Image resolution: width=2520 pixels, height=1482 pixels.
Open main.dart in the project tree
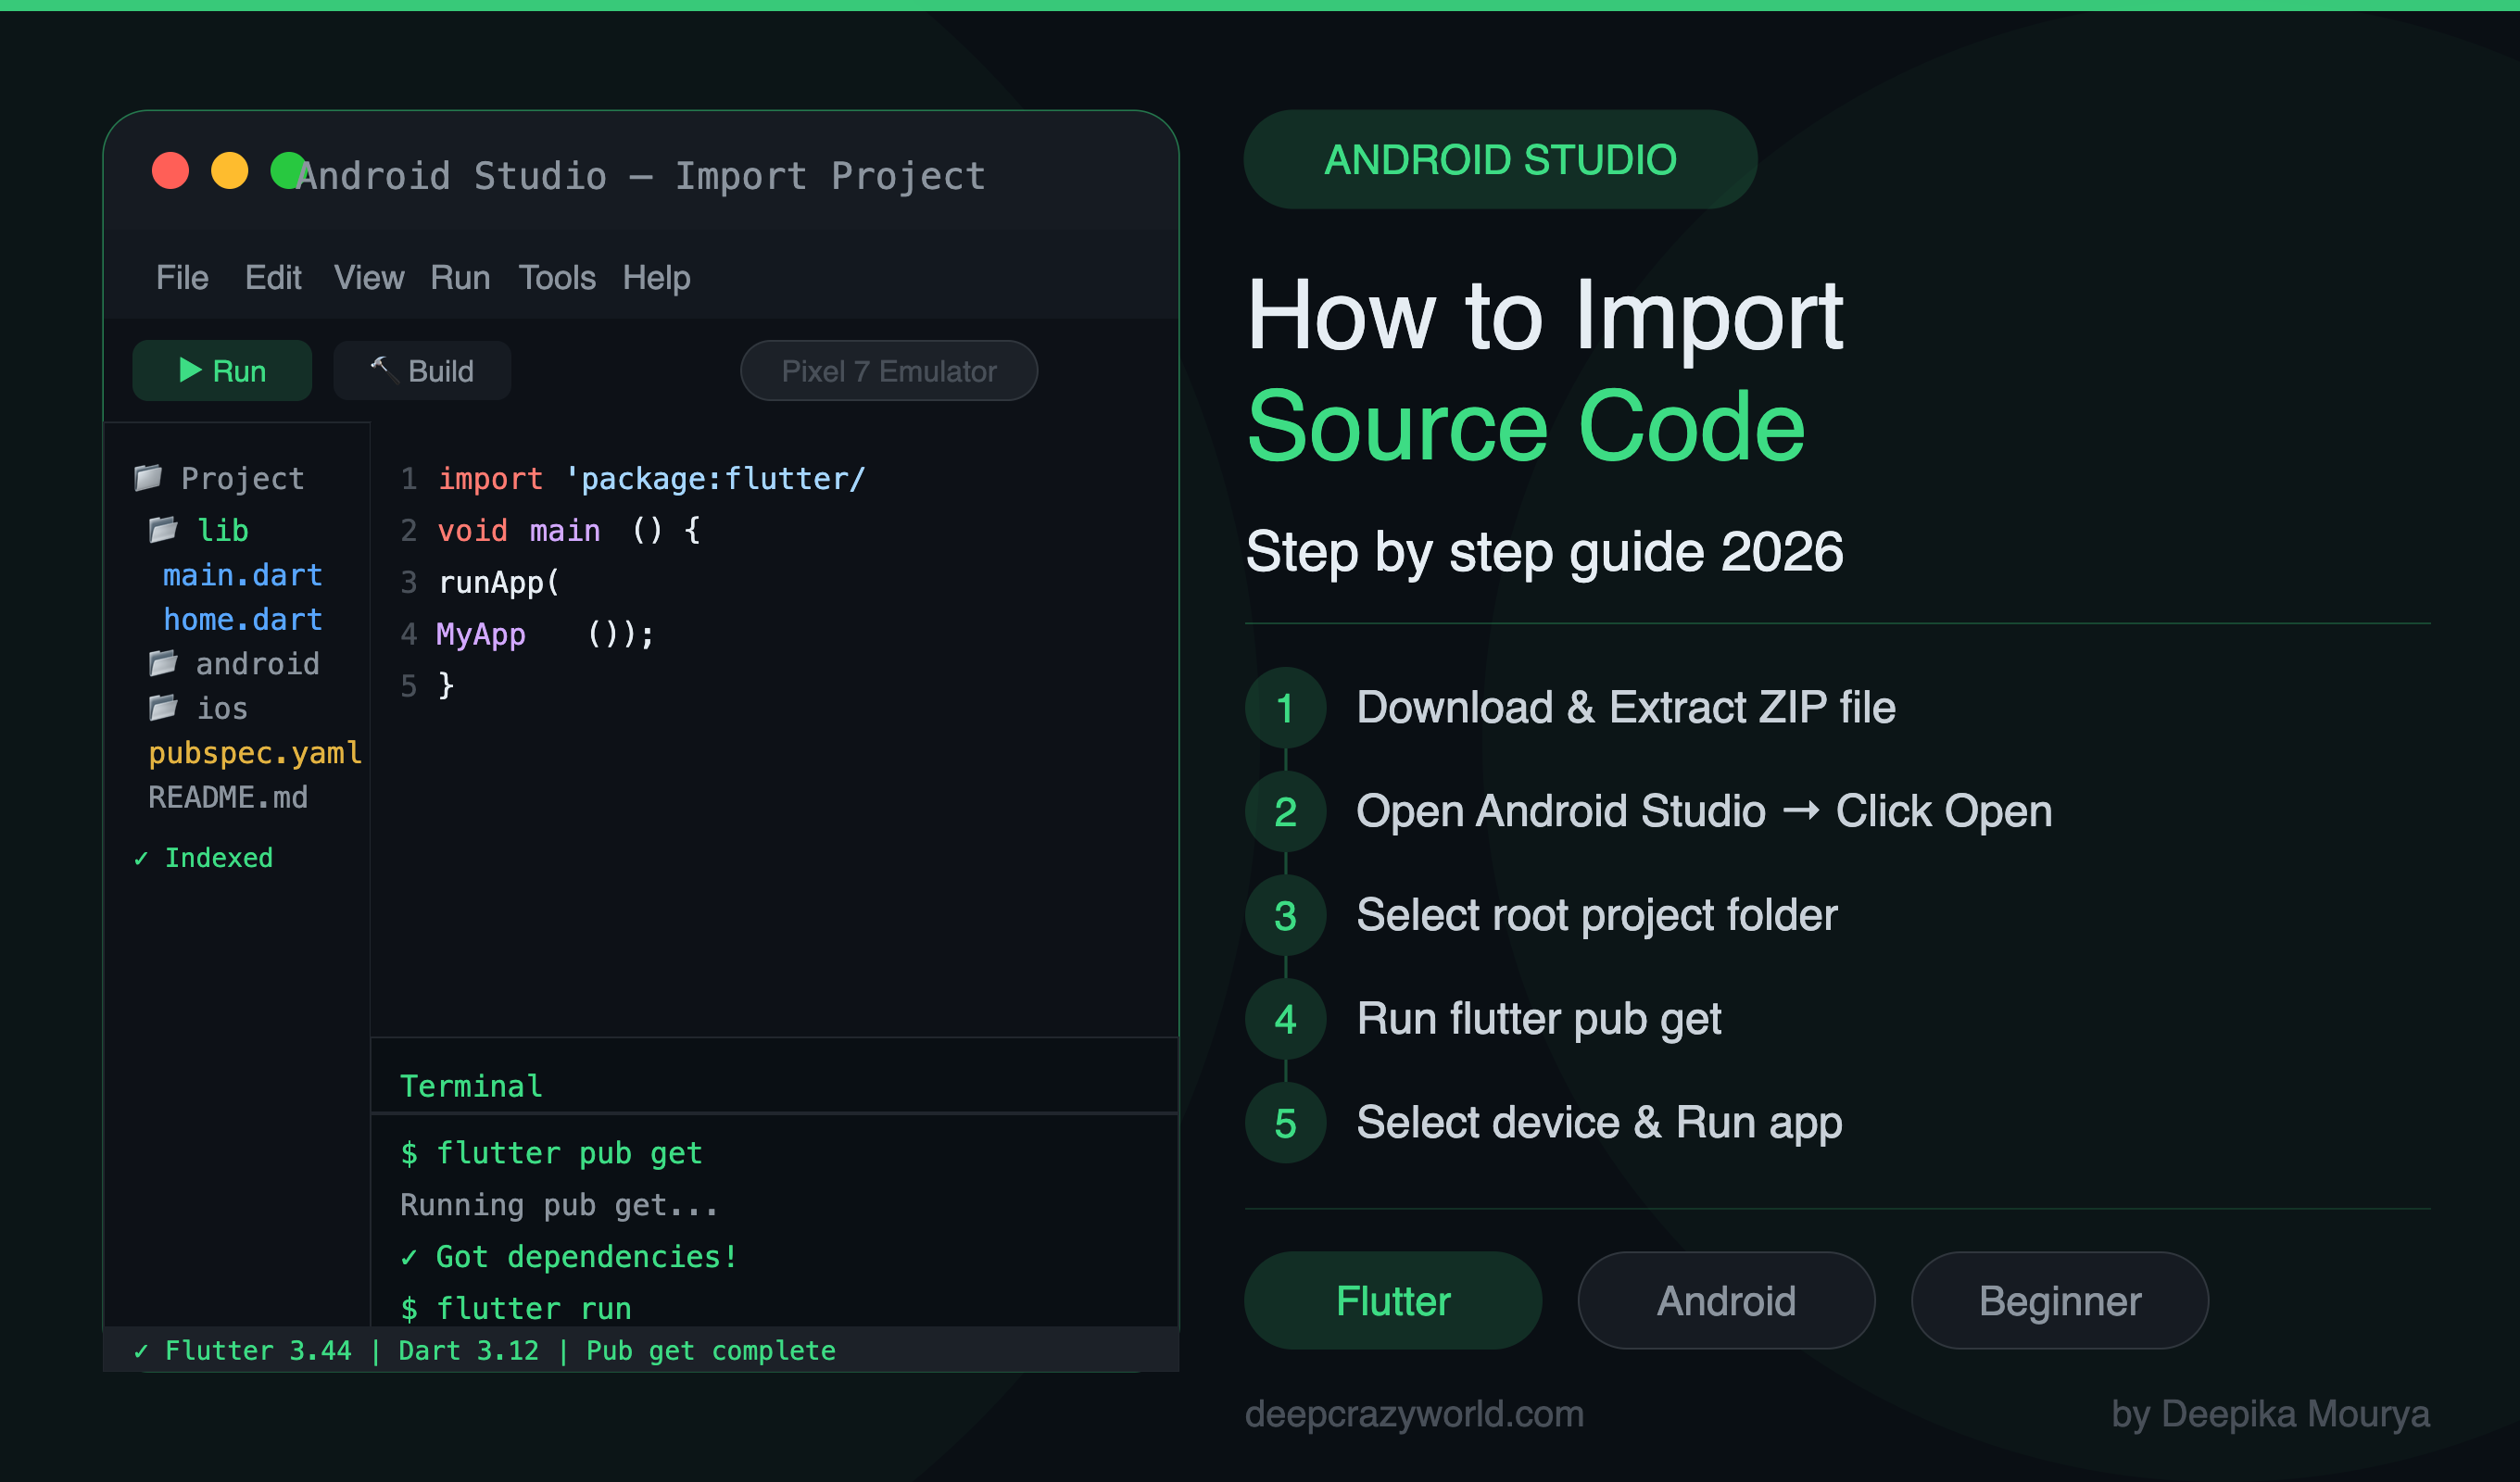coord(243,574)
